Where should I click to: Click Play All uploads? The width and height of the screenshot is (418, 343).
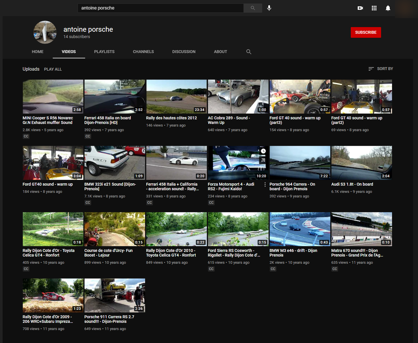53,69
